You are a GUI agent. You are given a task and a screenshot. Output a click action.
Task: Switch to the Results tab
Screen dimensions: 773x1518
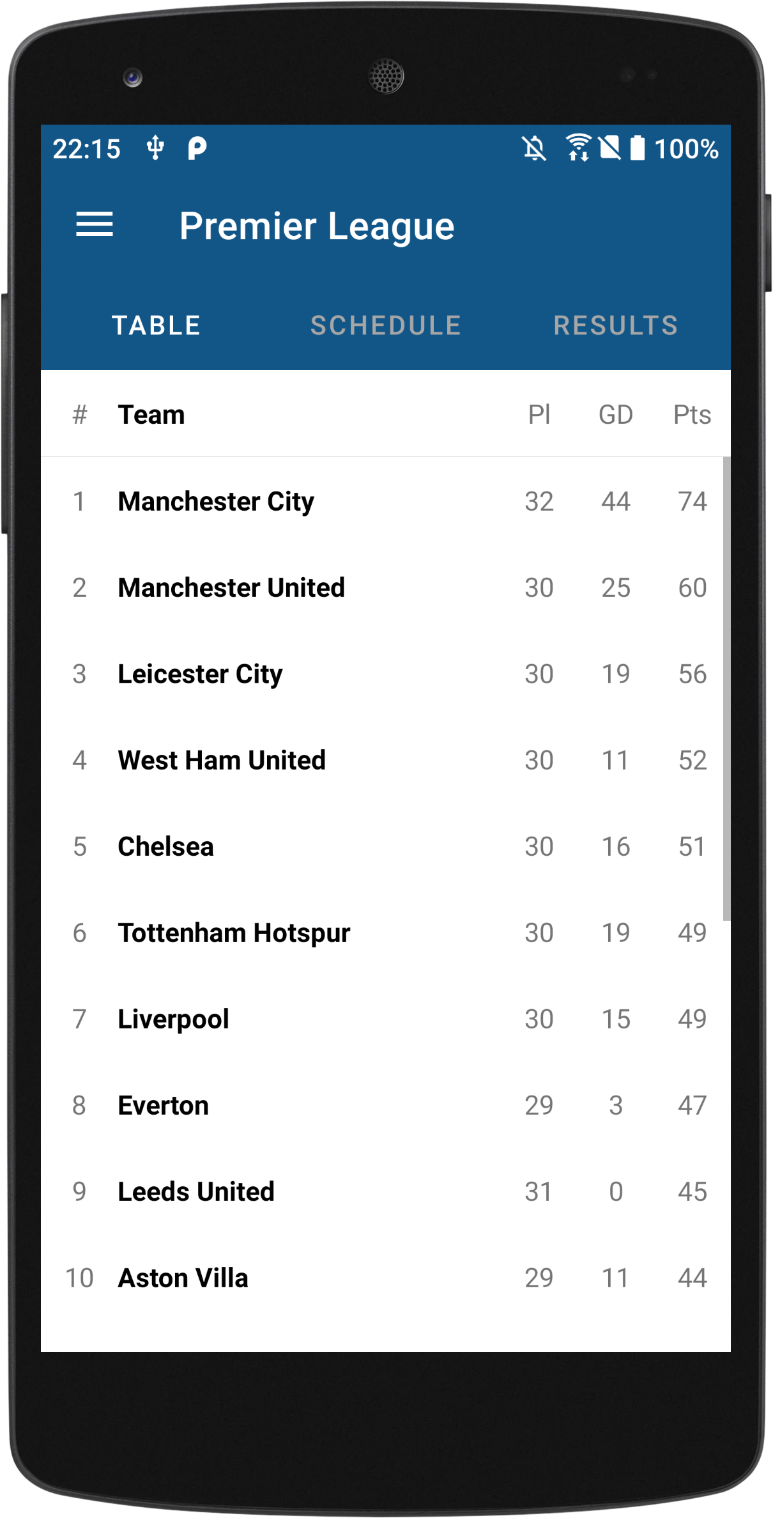615,325
